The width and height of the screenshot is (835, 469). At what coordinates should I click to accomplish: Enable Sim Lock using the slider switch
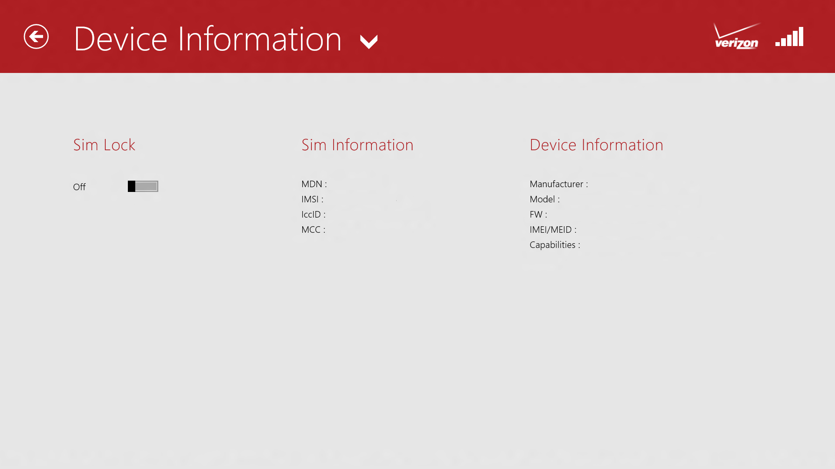click(143, 186)
